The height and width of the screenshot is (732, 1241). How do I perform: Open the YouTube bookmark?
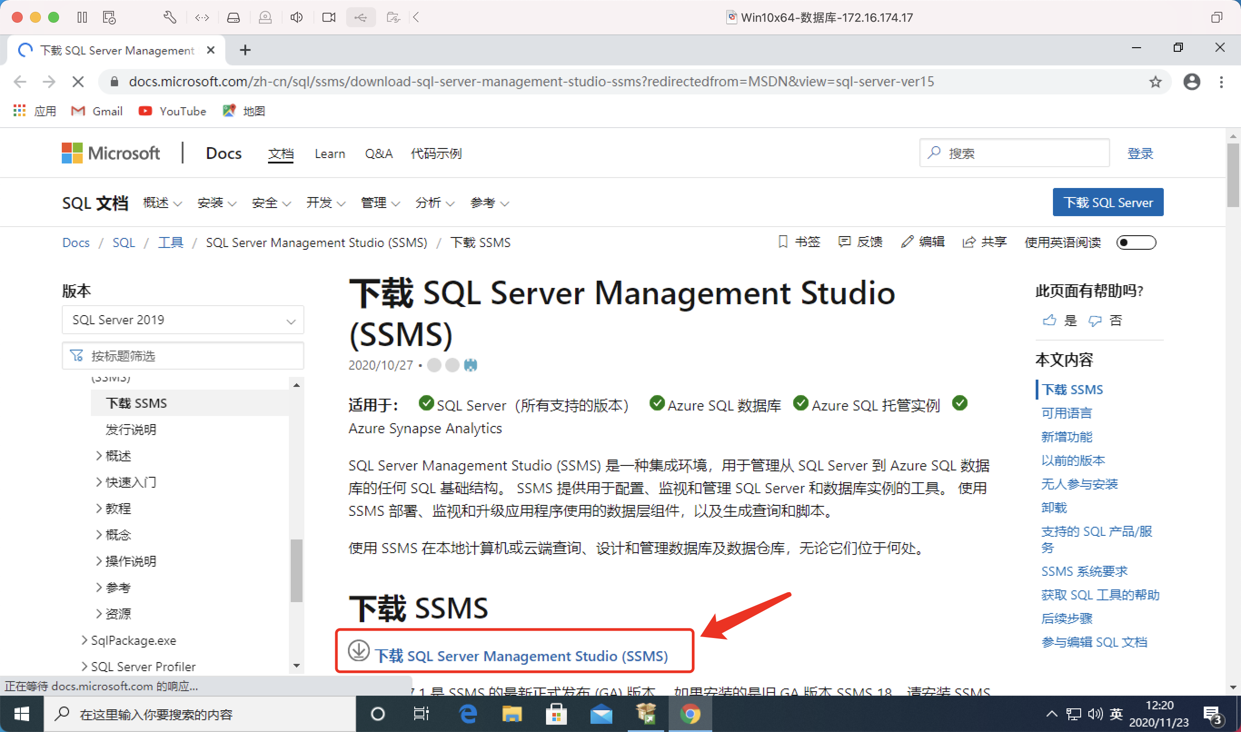[172, 111]
